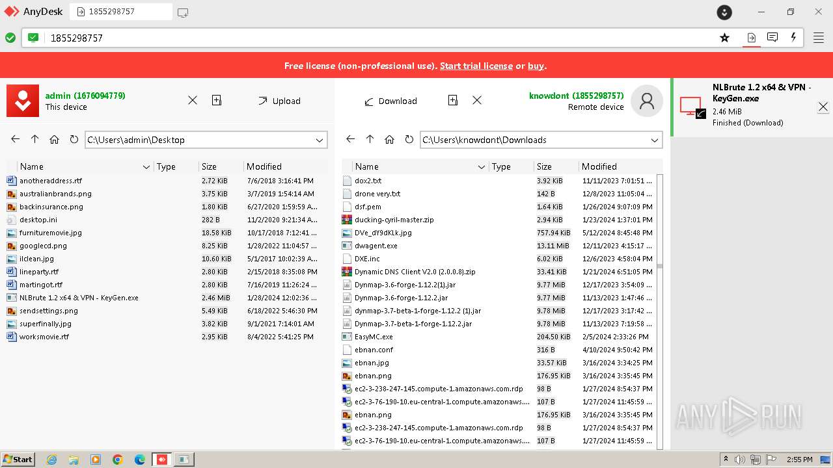Click the AnyDesk logo icon
The width and height of the screenshot is (833, 468).
click(x=12, y=12)
